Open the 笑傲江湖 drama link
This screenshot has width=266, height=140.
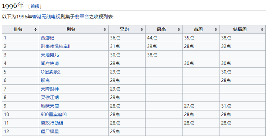click(50, 97)
